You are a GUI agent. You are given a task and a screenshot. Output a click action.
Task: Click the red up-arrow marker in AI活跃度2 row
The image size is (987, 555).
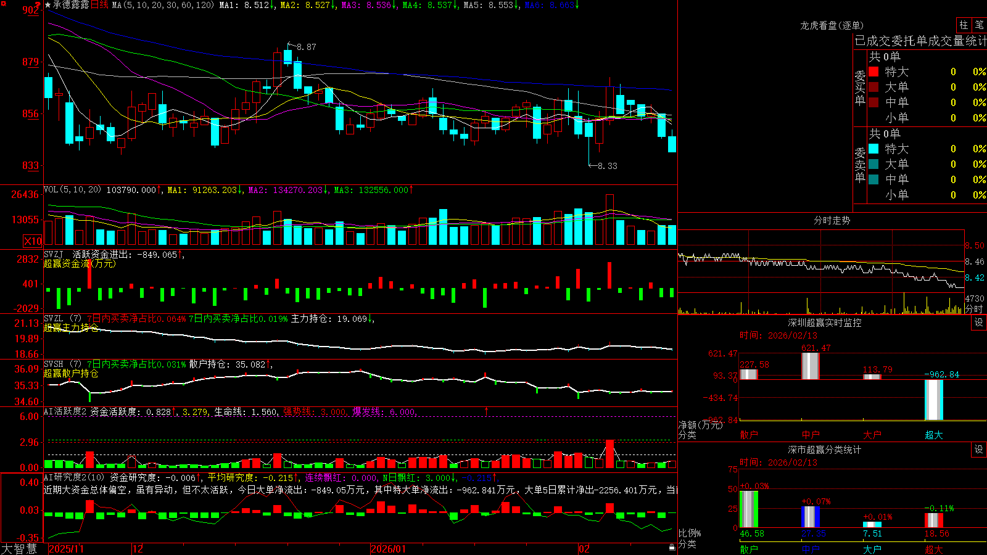tap(487, 411)
